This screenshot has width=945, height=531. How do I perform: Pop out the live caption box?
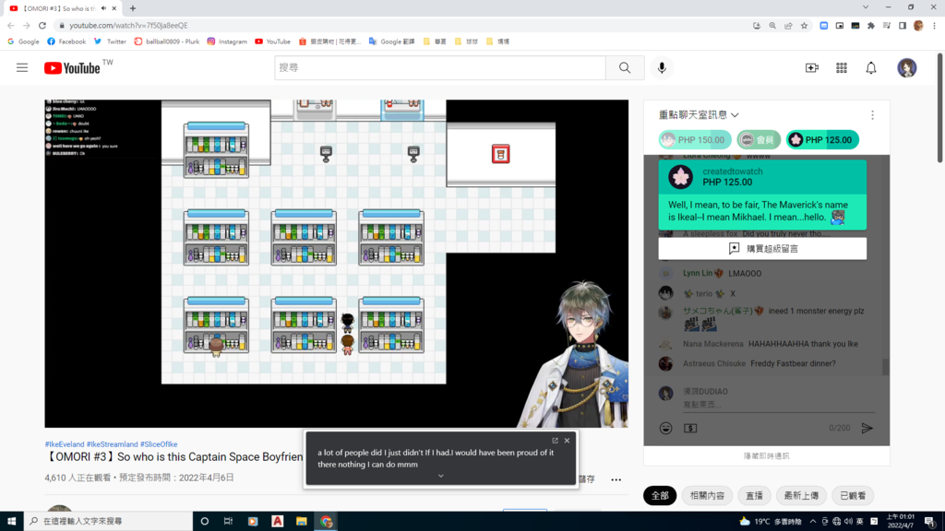click(555, 441)
